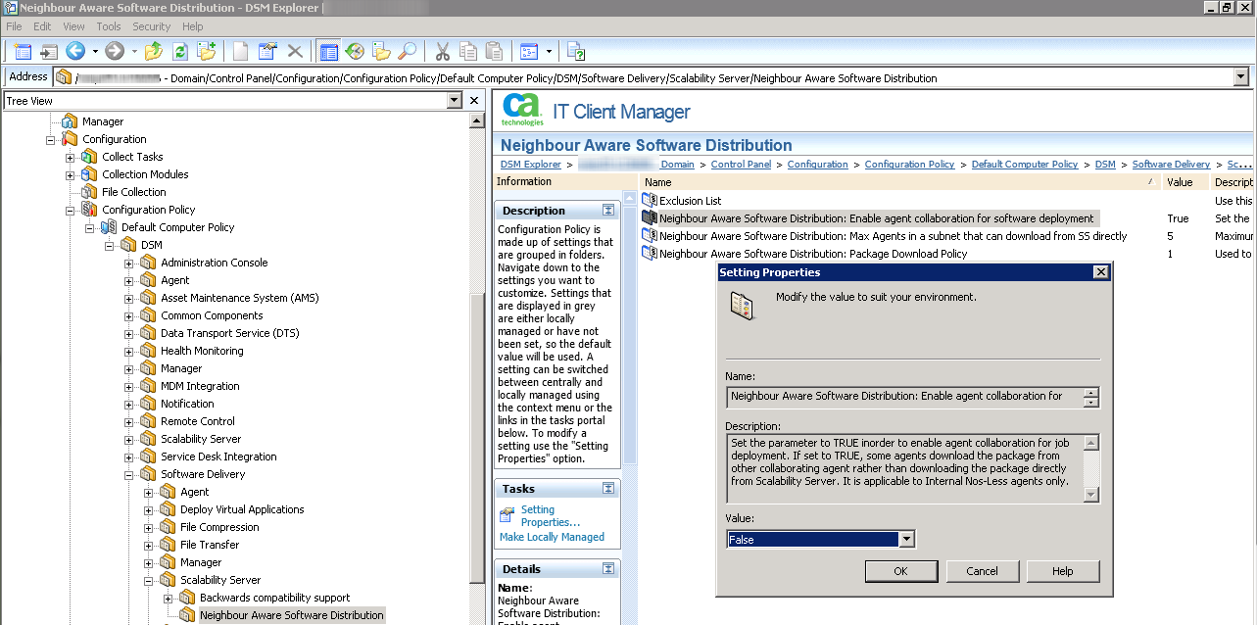Open the Tools menu
The image size is (1257, 625).
click(x=109, y=26)
